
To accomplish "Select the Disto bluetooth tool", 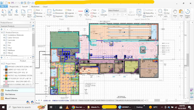I will coord(16,13).
